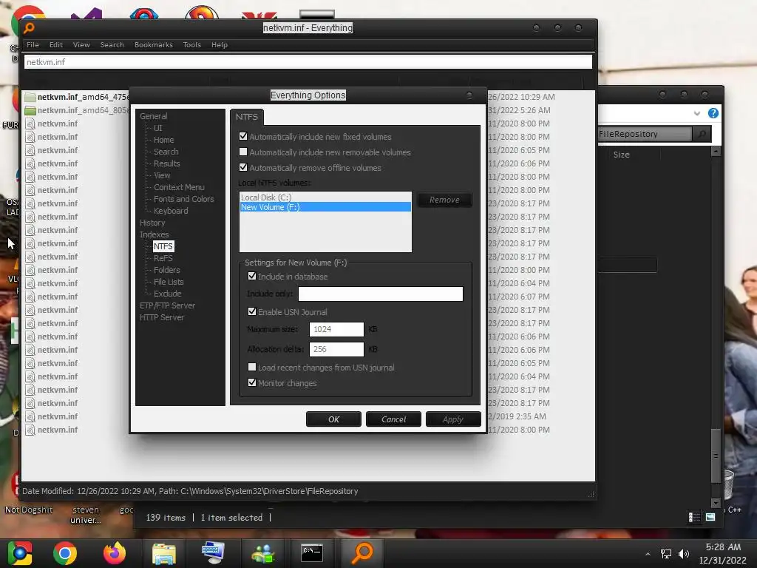The height and width of the screenshot is (568, 757).
Task: Select ReFS in options tree
Action: (x=163, y=258)
